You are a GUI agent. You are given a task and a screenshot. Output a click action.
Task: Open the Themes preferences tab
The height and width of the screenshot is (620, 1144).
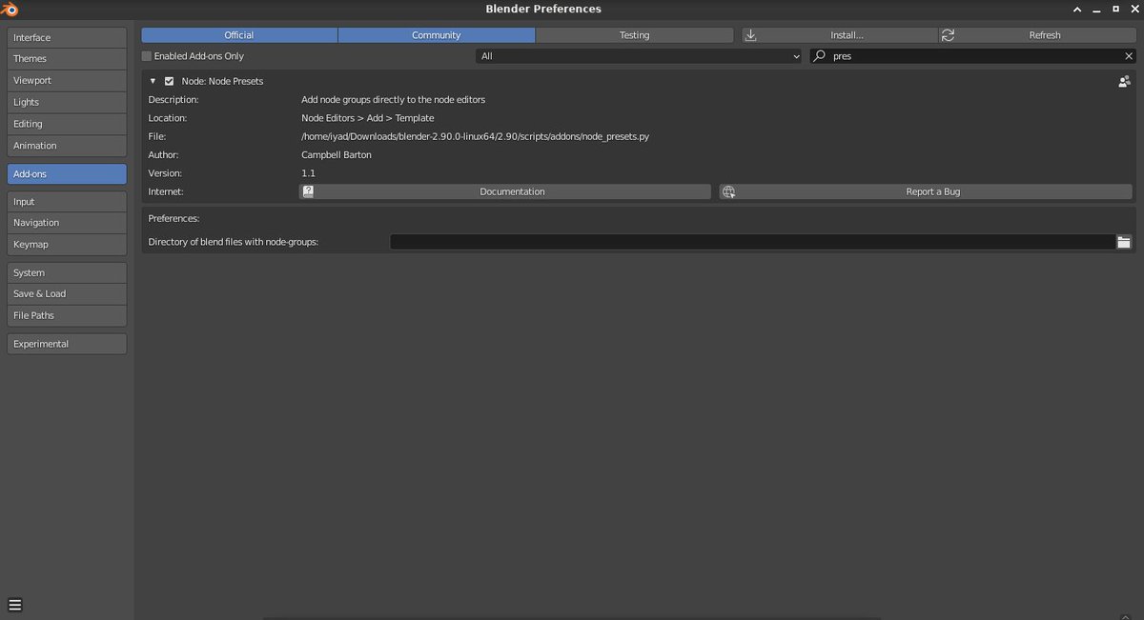point(67,59)
